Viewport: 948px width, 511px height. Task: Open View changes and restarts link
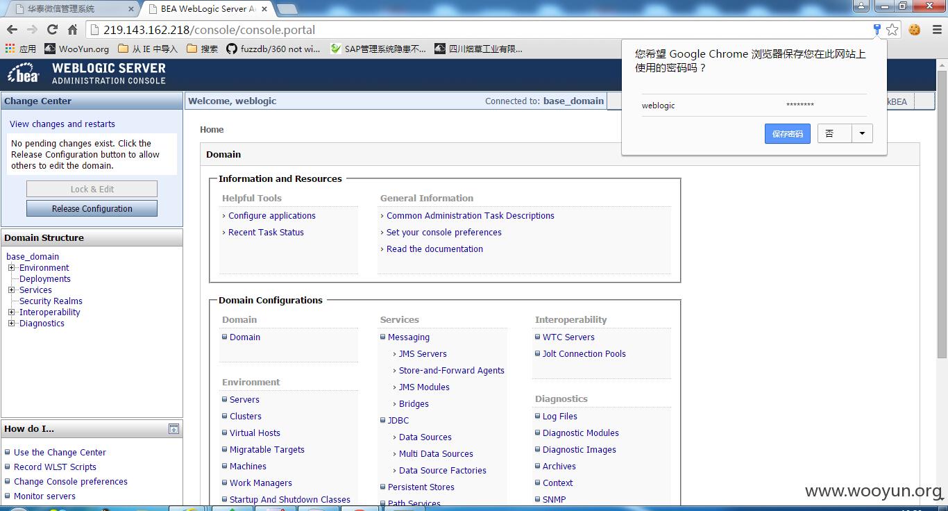[62, 124]
